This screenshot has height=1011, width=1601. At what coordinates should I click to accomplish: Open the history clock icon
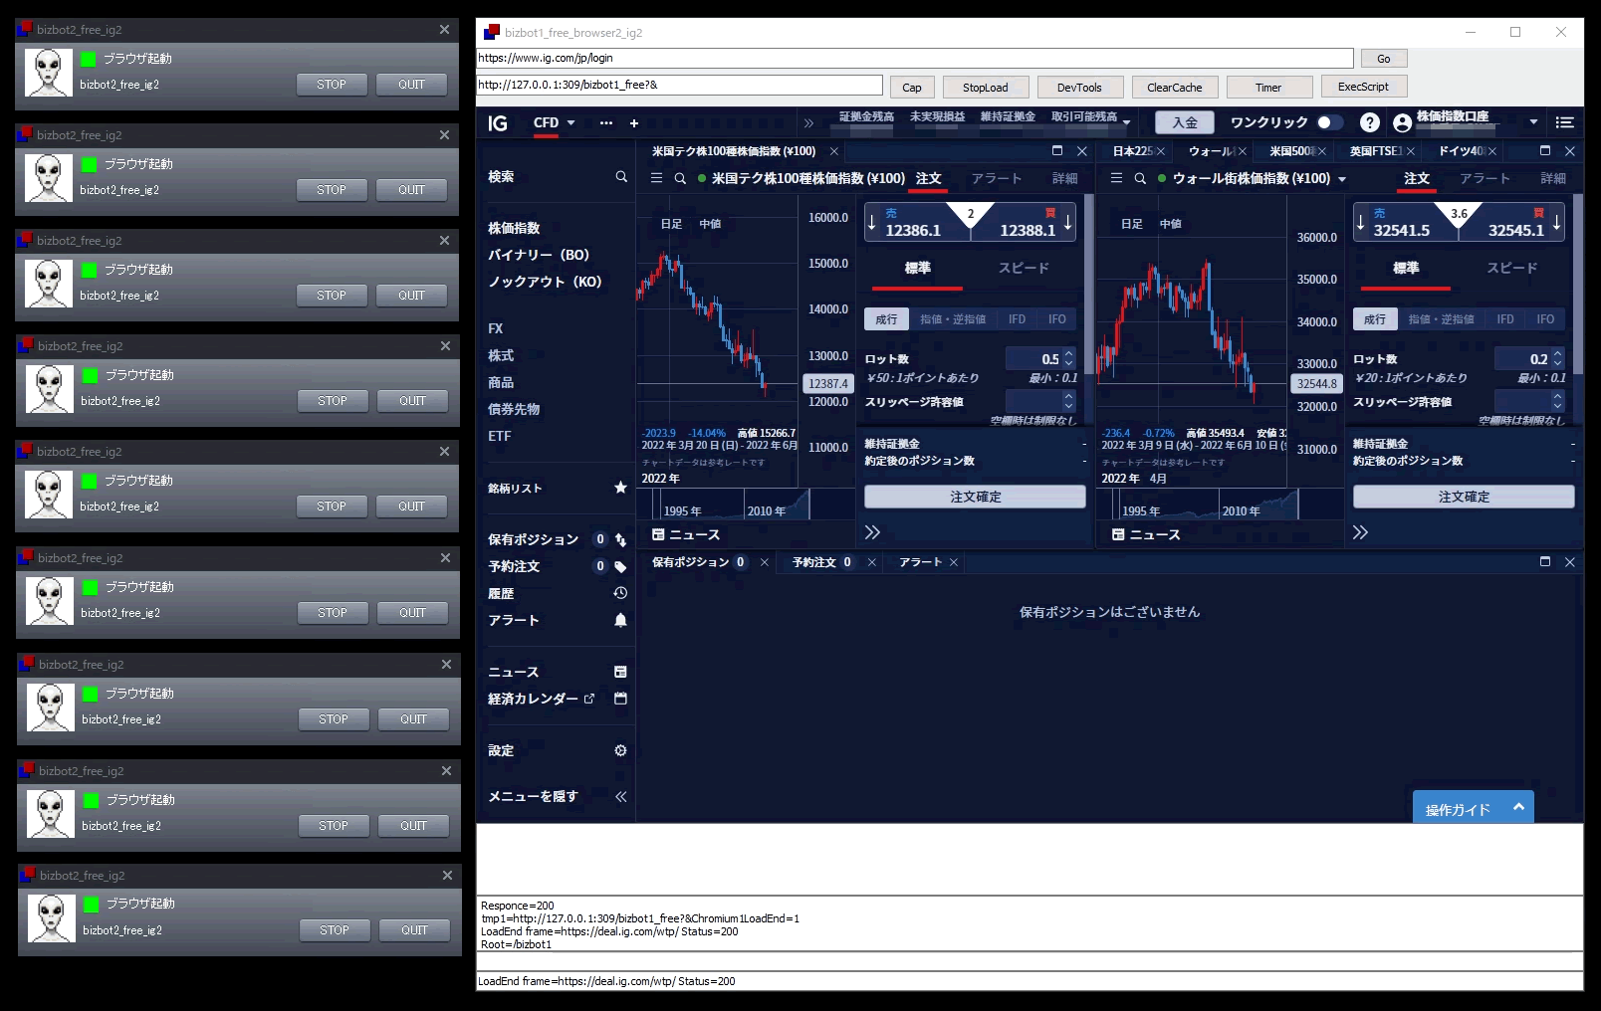620,593
